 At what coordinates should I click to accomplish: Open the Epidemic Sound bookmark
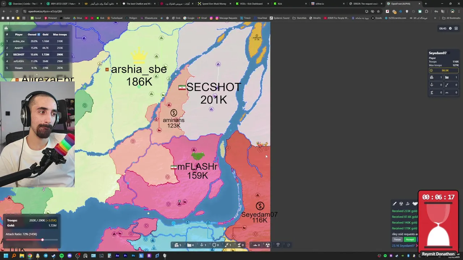280,18
